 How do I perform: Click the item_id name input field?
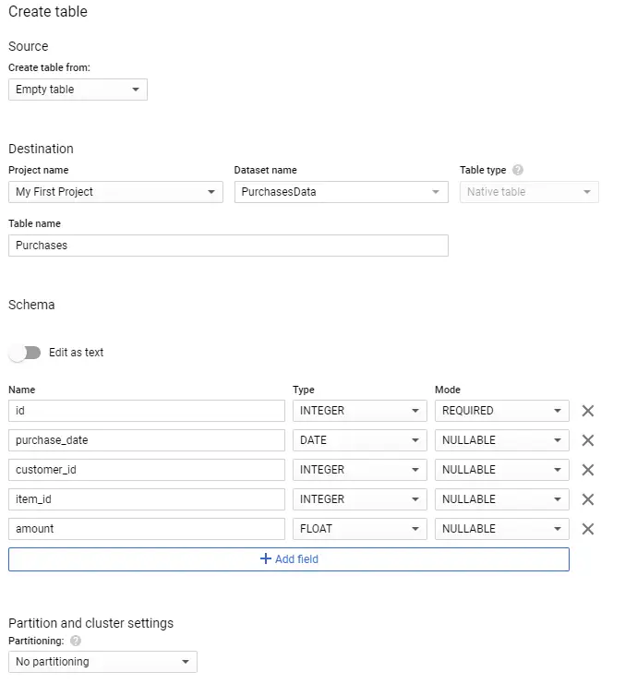pyautogui.click(x=147, y=499)
